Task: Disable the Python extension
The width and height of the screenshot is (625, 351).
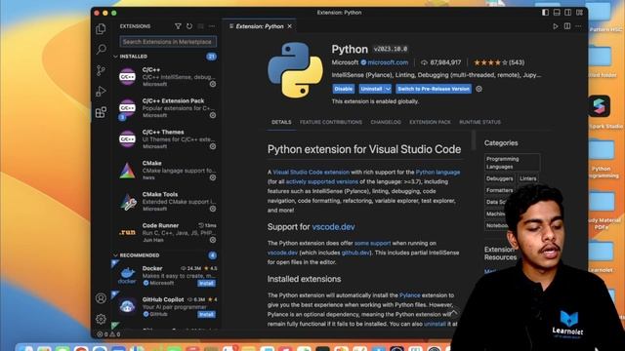Action: coord(343,89)
